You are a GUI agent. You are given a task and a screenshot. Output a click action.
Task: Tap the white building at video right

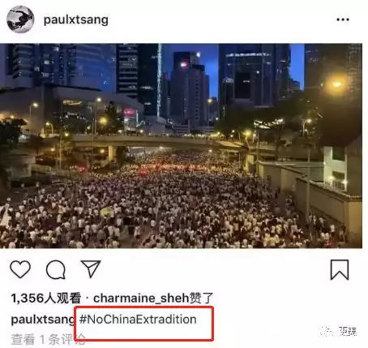(x=335, y=169)
